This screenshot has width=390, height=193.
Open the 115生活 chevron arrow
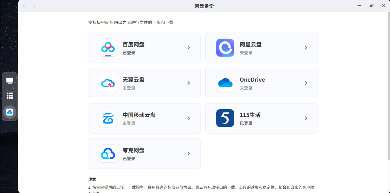306,118
